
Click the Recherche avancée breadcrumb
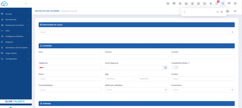point(69,11)
